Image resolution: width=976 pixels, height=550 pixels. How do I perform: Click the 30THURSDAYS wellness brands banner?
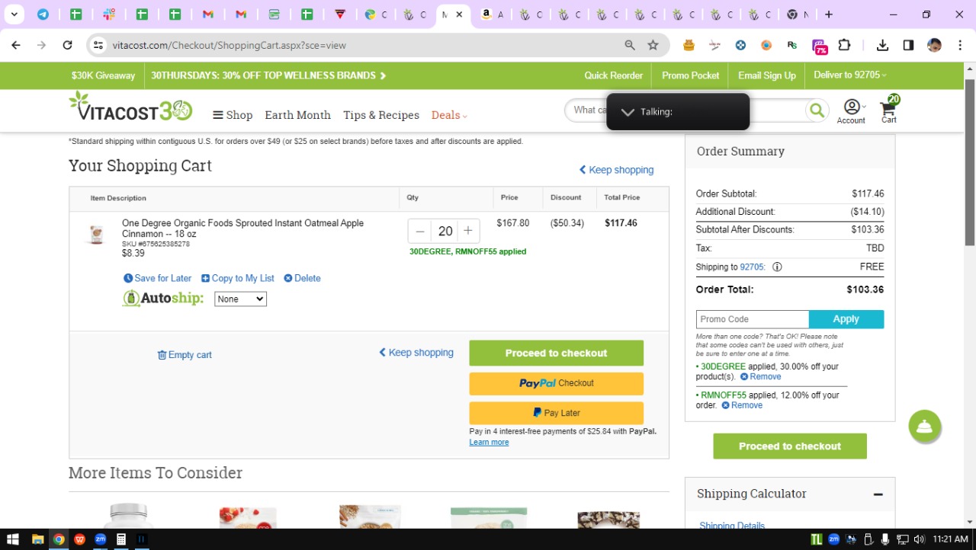coord(268,75)
